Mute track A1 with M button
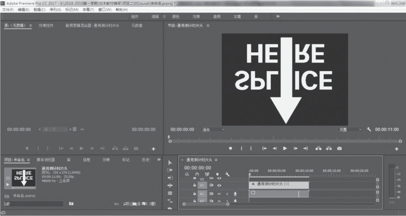The height and width of the screenshot is (216, 406). [x=219, y=194]
